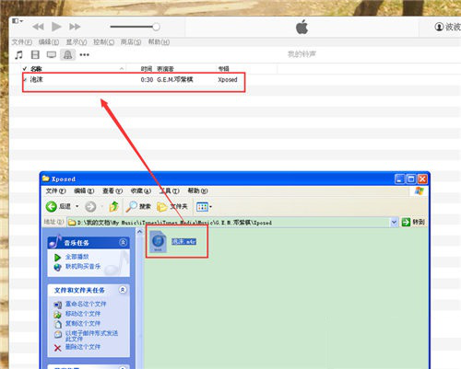Select the 泡沫.m4r file icon

tap(159, 241)
